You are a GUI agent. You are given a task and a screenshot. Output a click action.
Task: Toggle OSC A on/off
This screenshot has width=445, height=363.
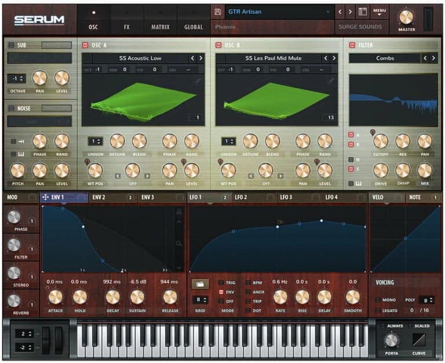click(x=85, y=45)
